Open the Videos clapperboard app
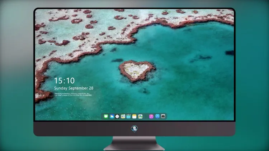This screenshot has height=151, width=269. [x=128, y=116]
